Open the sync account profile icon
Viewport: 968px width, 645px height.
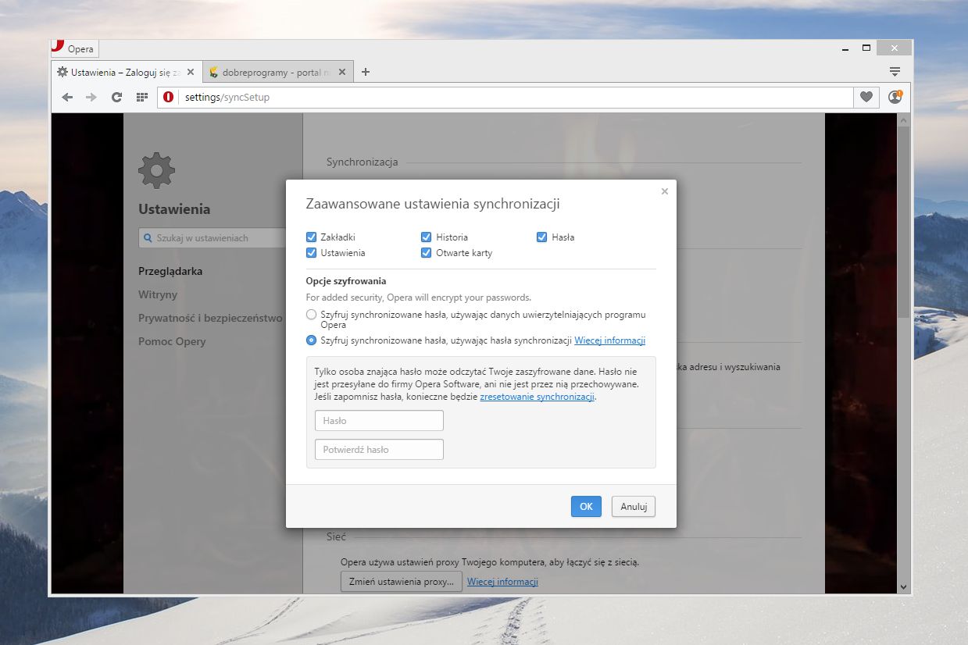(x=895, y=98)
